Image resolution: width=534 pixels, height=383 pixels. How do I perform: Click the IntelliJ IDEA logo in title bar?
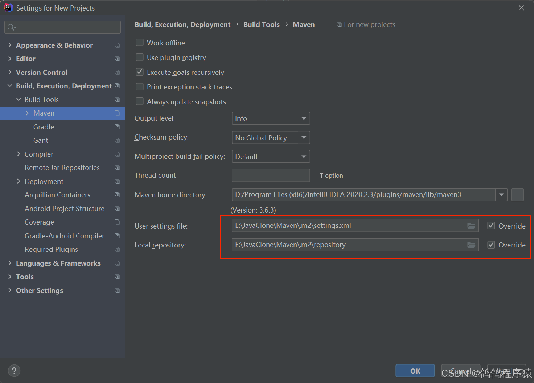[8, 8]
